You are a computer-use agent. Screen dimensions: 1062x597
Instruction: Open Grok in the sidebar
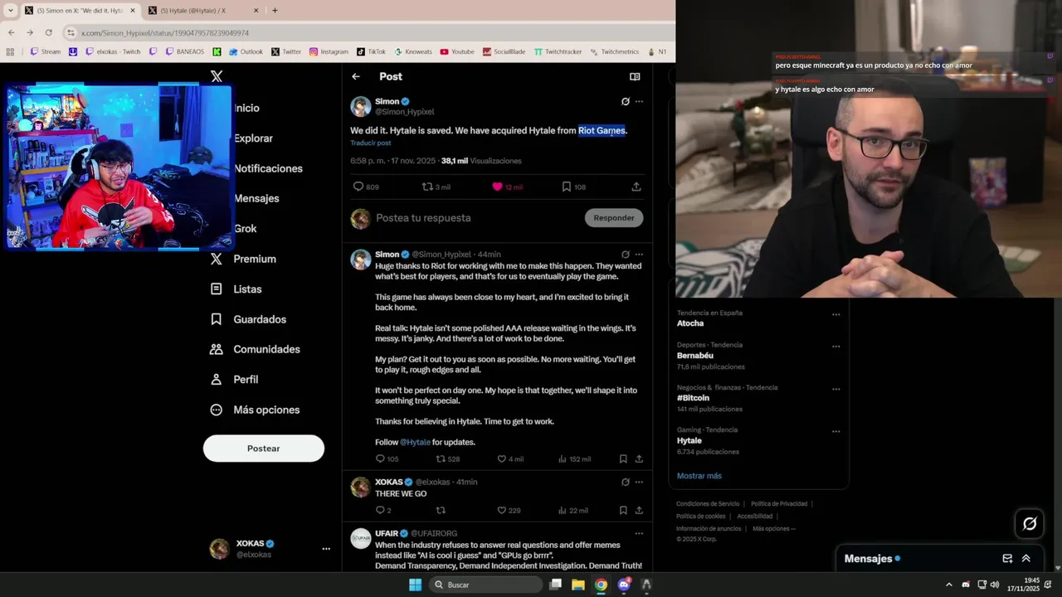click(x=246, y=229)
